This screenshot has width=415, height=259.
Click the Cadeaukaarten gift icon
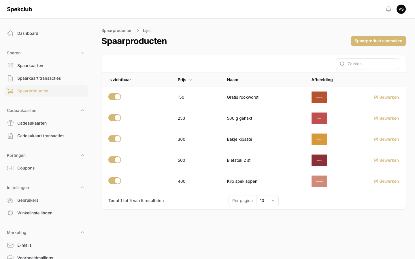pyautogui.click(x=10, y=123)
